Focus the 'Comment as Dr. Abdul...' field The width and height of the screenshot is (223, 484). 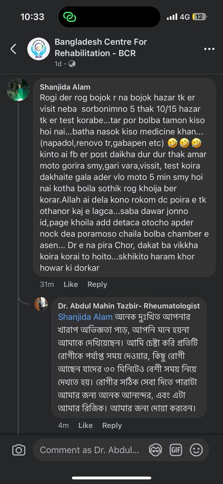click(89, 450)
